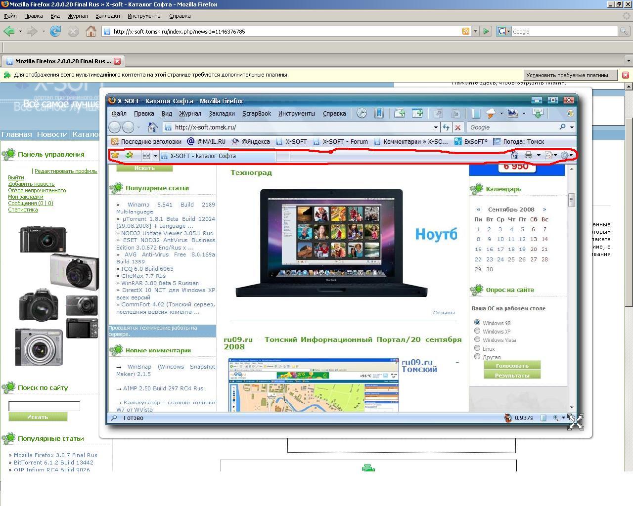Viewport: 633px width, 506px height.
Task: Select the Другая poll option
Action: [477, 356]
